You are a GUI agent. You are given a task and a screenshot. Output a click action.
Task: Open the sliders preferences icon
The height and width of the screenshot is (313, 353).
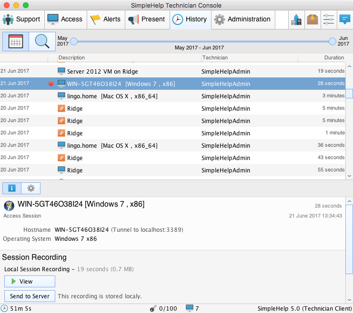pos(329,19)
